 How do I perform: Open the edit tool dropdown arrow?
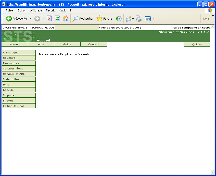(x=154, y=18)
